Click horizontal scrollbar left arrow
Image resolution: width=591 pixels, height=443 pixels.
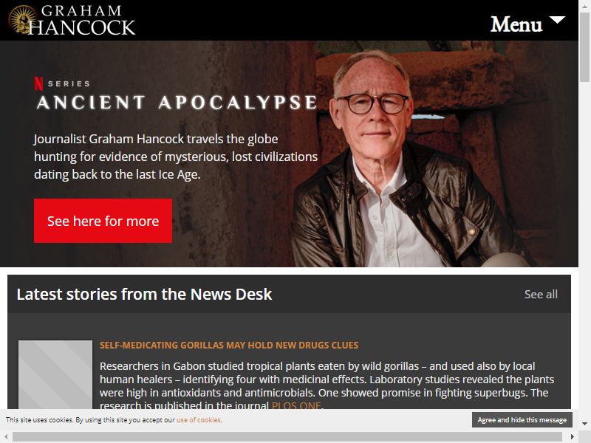(x=6, y=436)
